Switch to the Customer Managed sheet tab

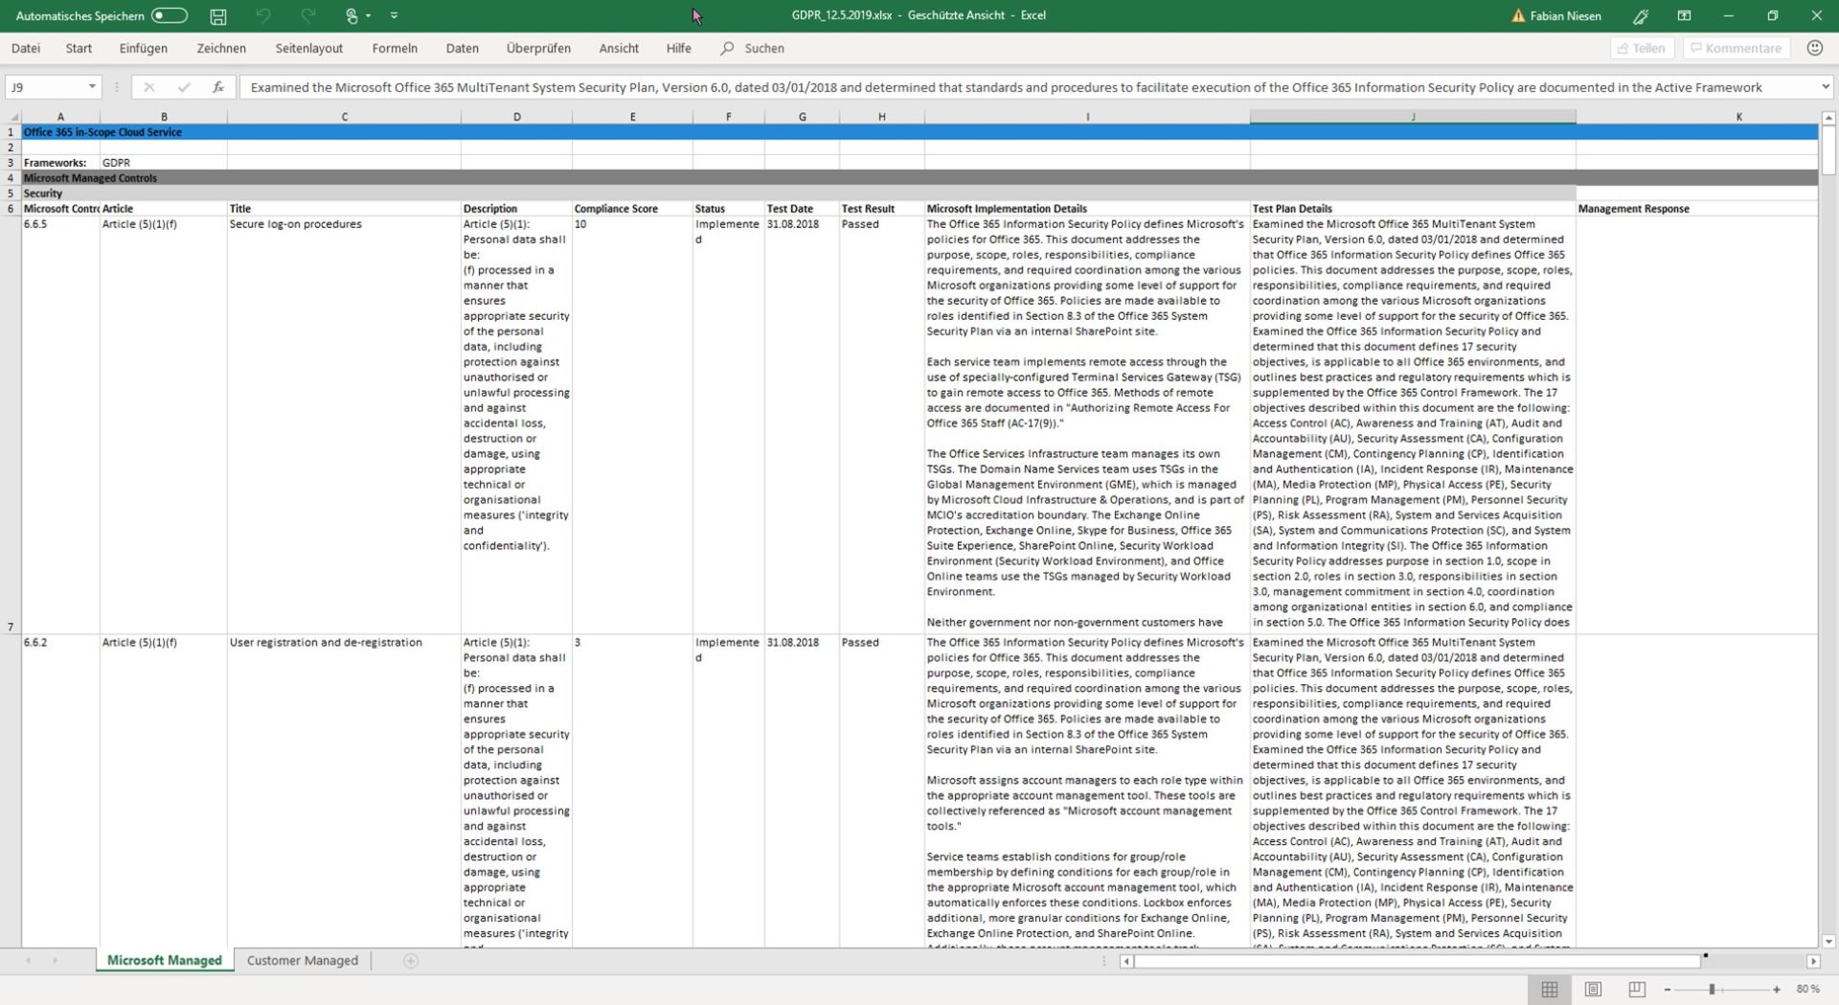[x=303, y=961]
